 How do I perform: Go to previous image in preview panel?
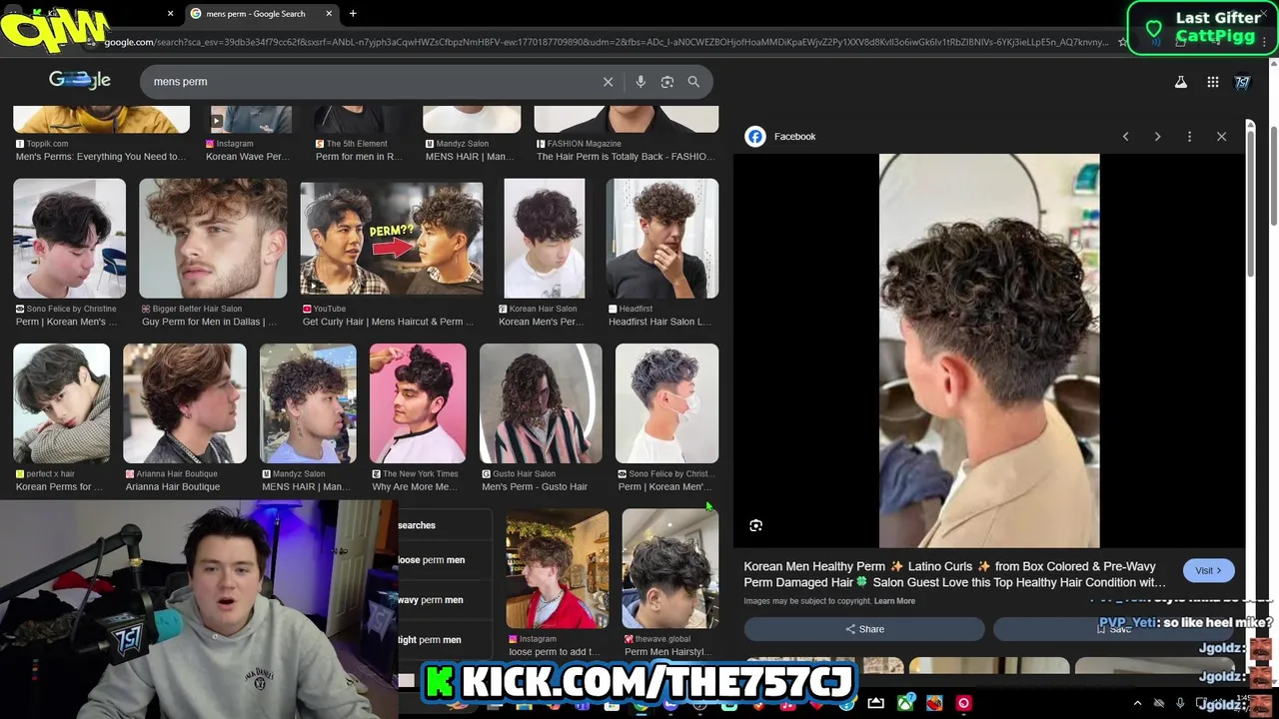tap(1125, 137)
